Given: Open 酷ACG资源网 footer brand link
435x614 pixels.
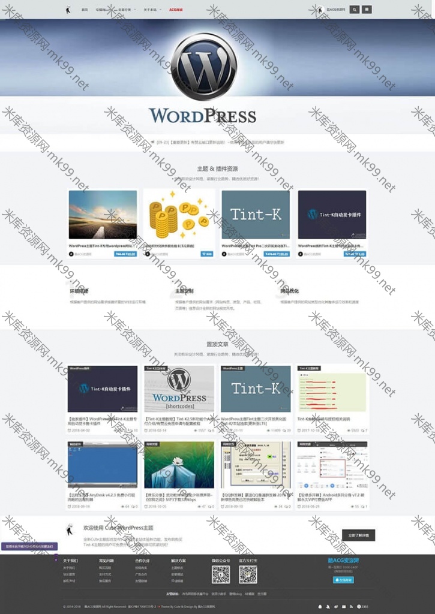Looking at the screenshot, I should point(343,561).
